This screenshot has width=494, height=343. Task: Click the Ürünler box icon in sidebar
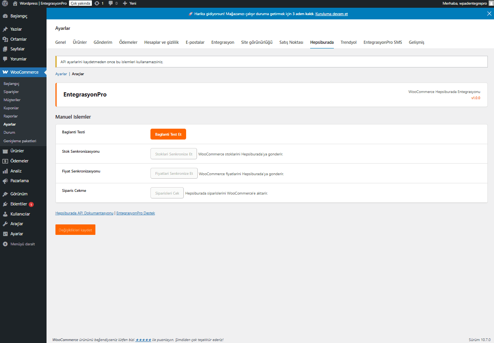pyautogui.click(x=5, y=151)
